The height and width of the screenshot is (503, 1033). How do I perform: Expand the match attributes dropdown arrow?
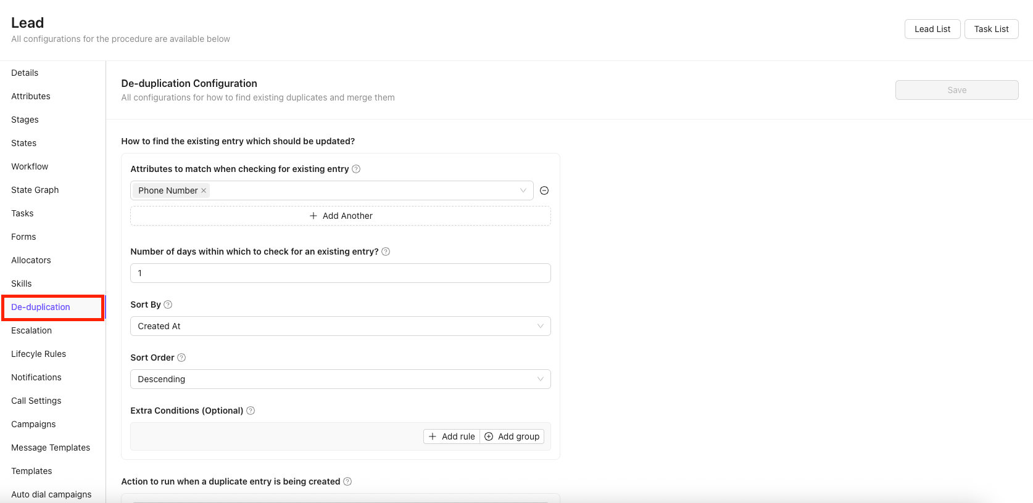click(x=523, y=190)
